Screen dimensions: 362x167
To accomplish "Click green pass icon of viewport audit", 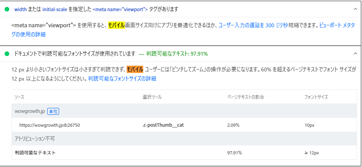I will (7, 8).
